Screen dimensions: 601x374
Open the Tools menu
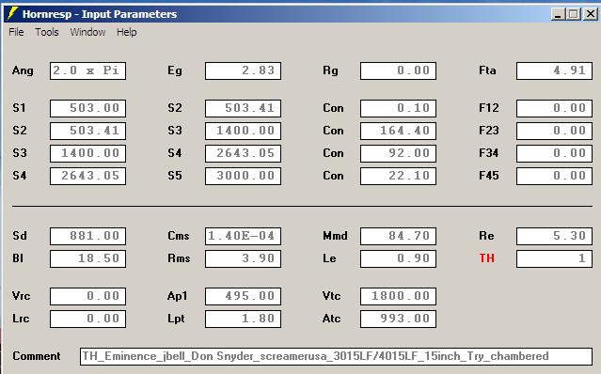[x=47, y=32]
